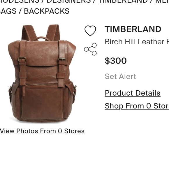Navigate to BAGS breadcrumb category
The image size is (169, 169).
pos(8,11)
